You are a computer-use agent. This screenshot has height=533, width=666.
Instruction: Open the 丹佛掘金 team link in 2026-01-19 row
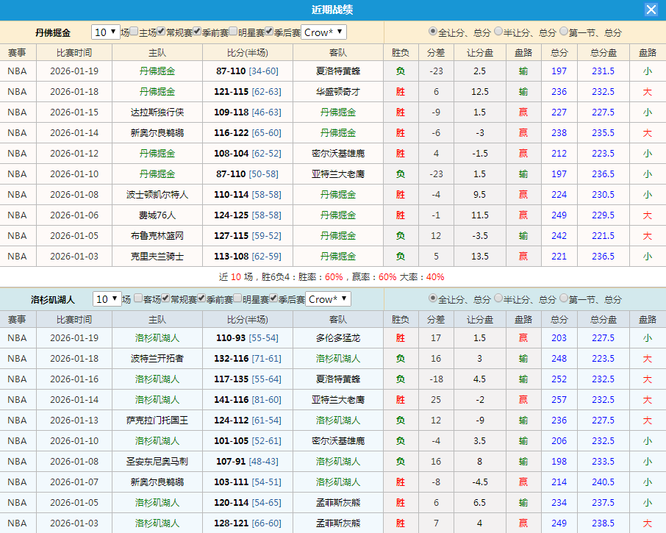[x=157, y=70]
